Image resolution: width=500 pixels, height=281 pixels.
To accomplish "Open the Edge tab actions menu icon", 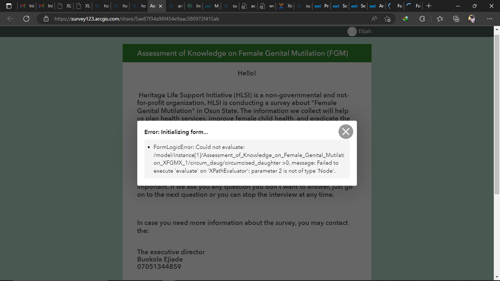I will pyautogui.click(x=9, y=5).
